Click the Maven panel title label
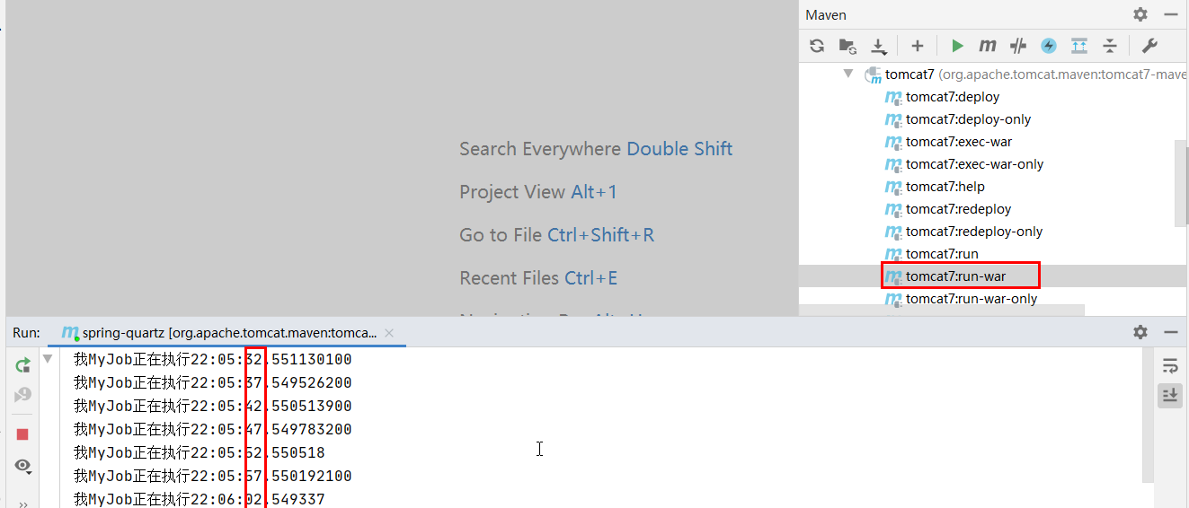Screen dimensions: 1189x508 click(826, 15)
